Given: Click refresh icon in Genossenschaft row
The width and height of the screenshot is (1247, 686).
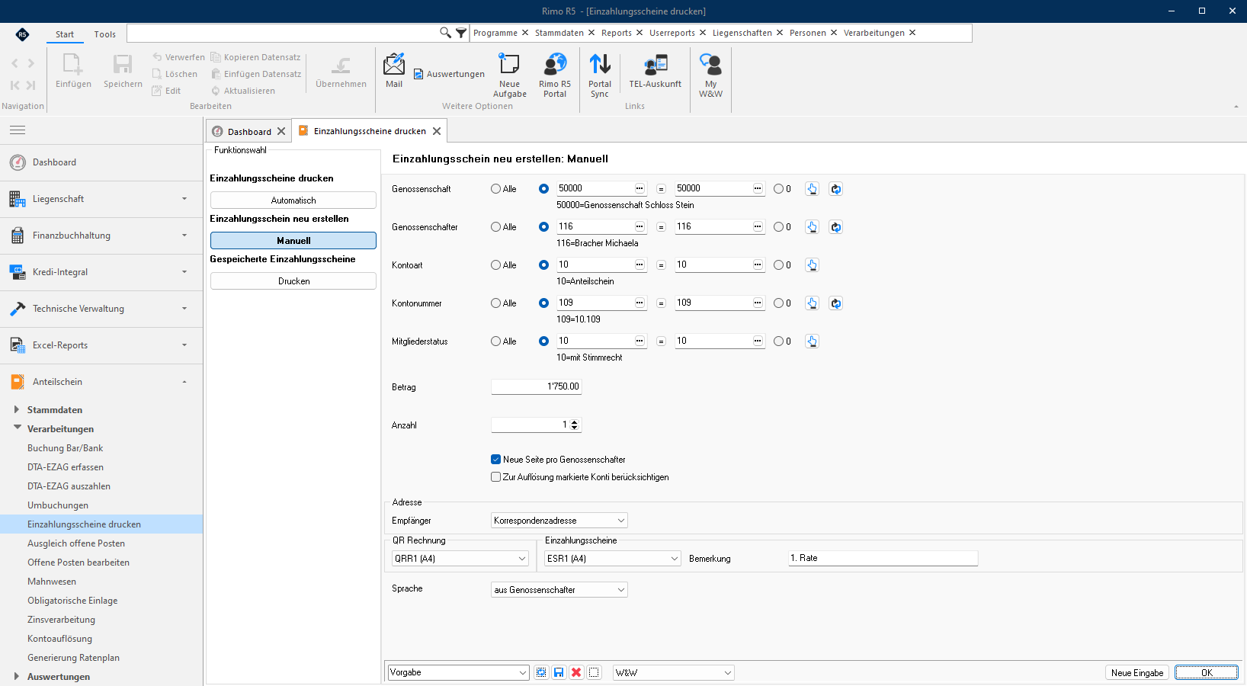Looking at the screenshot, I should [x=836, y=189].
